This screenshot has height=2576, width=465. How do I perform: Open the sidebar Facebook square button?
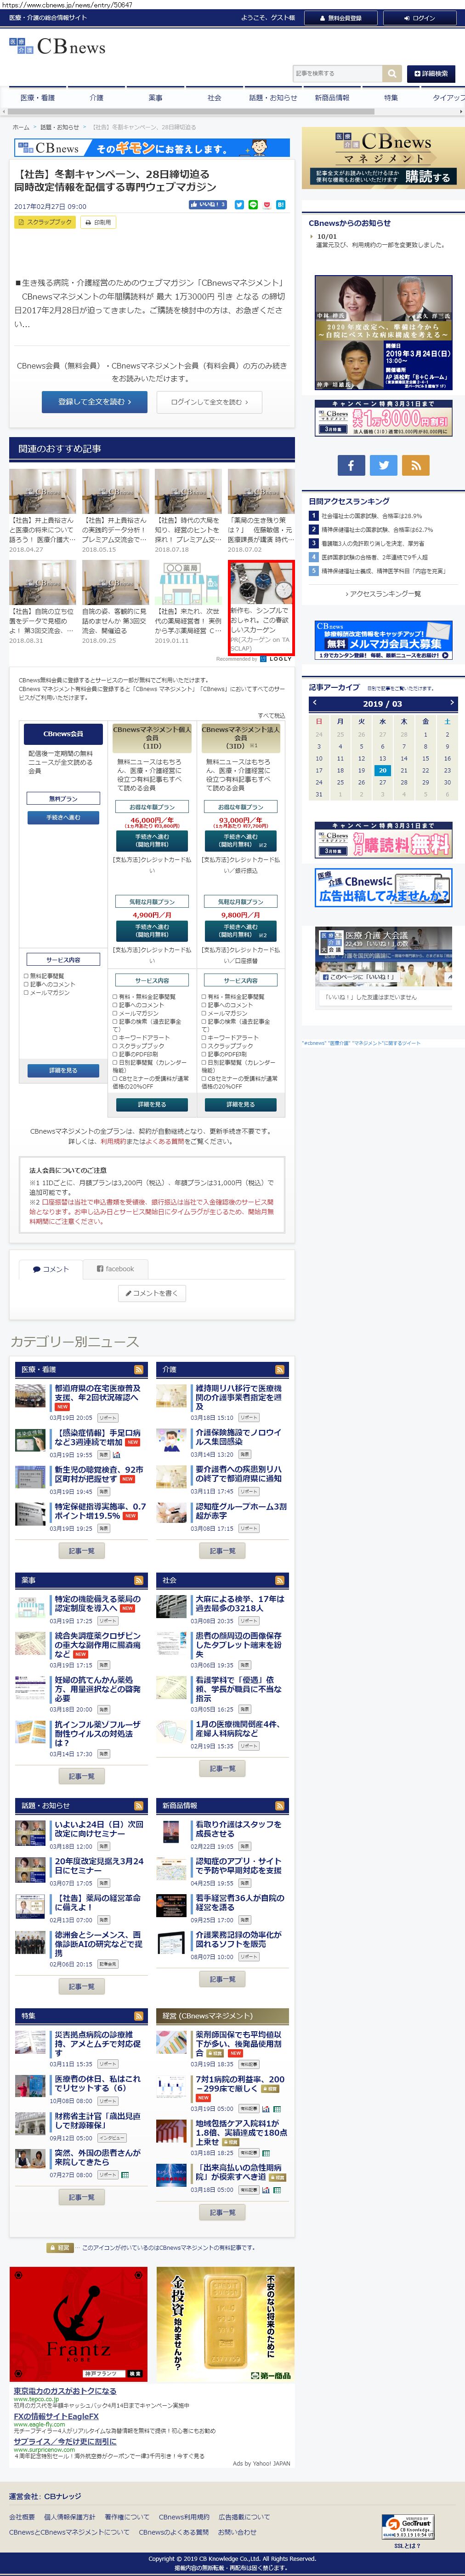(351, 465)
